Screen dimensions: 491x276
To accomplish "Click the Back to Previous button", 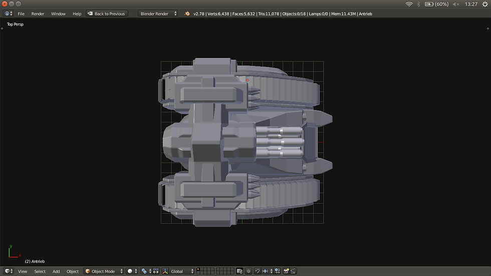I will click(x=107, y=14).
